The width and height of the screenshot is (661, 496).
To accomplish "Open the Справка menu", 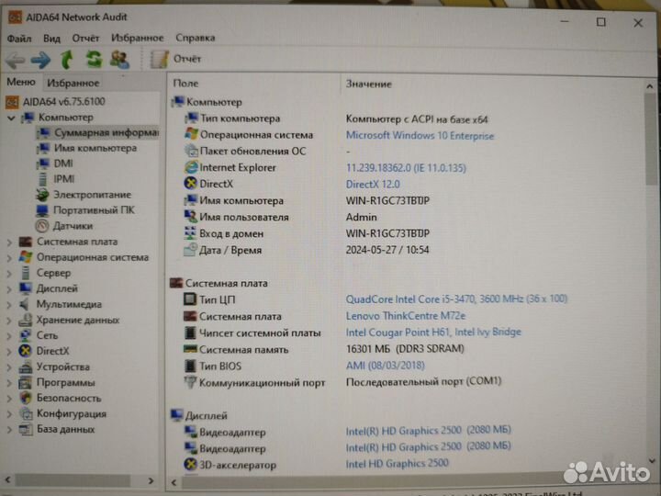I will [x=196, y=38].
